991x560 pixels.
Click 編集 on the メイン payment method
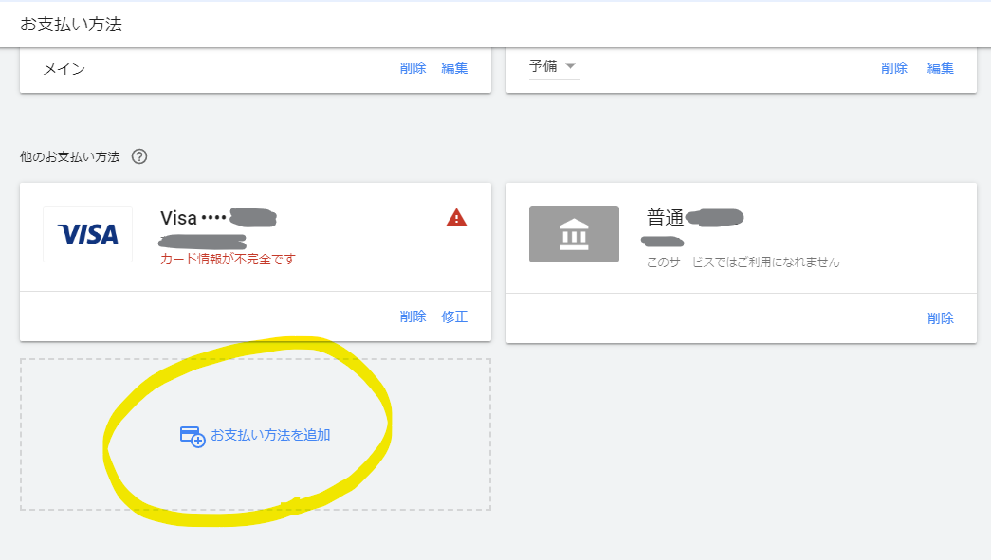(x=454, y=68)
